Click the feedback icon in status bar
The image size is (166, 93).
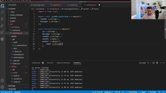click(x=159, y=92)
